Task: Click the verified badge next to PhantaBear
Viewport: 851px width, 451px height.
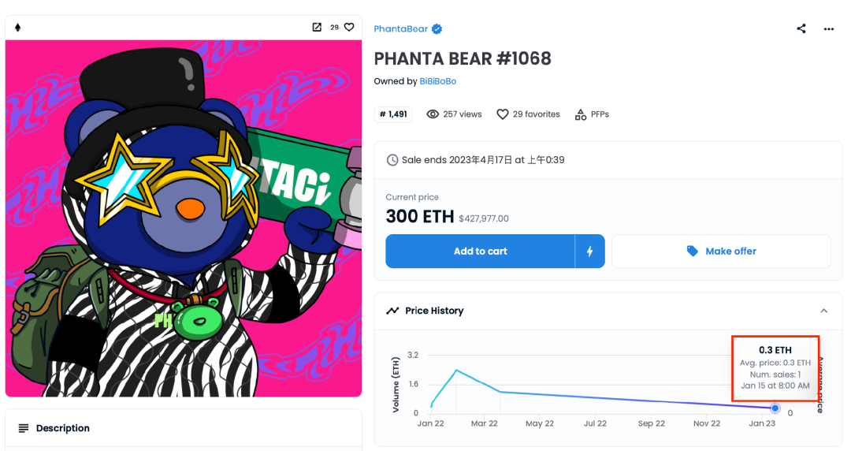Action: click(437, 29)
